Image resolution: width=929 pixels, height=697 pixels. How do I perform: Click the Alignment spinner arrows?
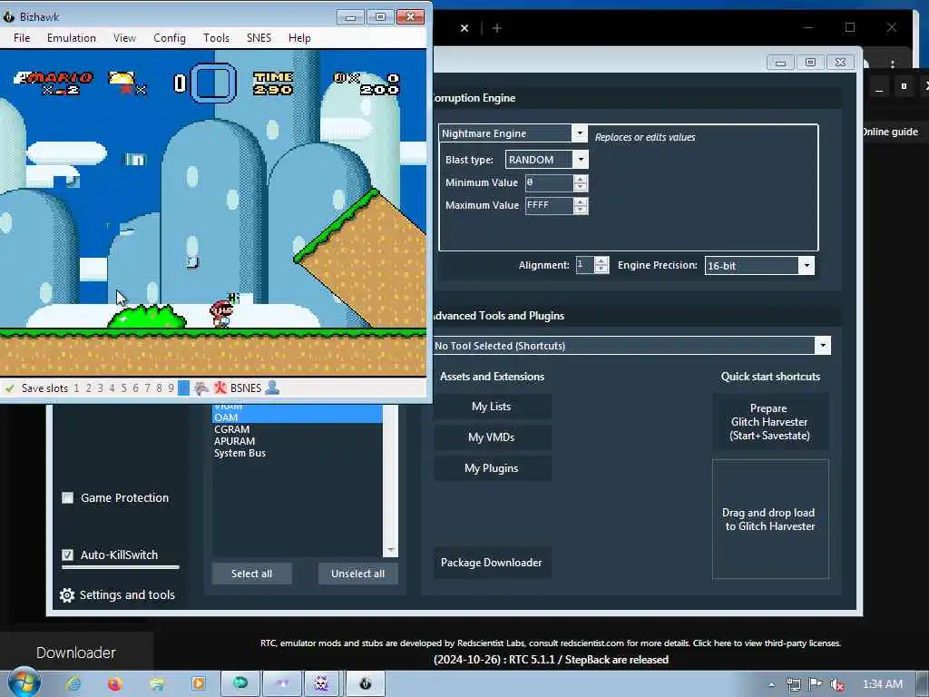pyautogui.click(x=601, y=265)
